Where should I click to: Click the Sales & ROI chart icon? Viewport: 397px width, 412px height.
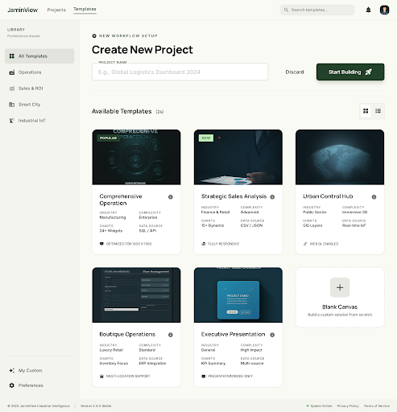(x=12, y=89)
